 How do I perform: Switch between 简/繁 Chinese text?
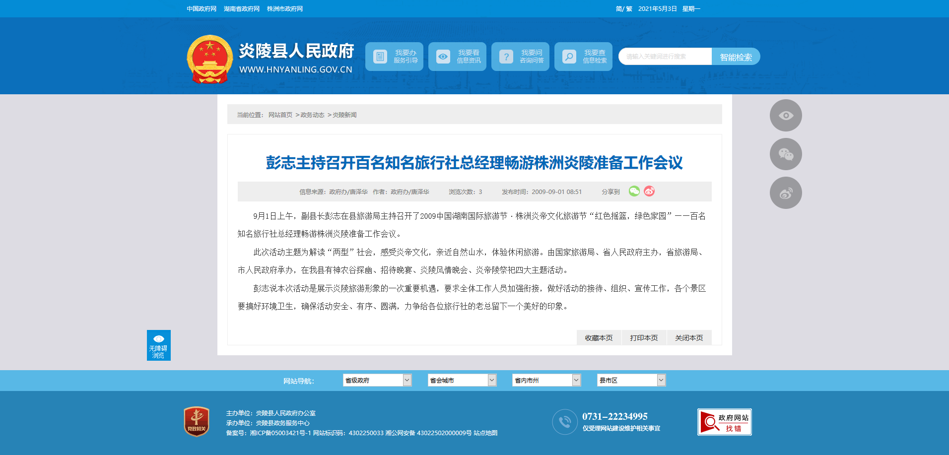pos(624,9)
